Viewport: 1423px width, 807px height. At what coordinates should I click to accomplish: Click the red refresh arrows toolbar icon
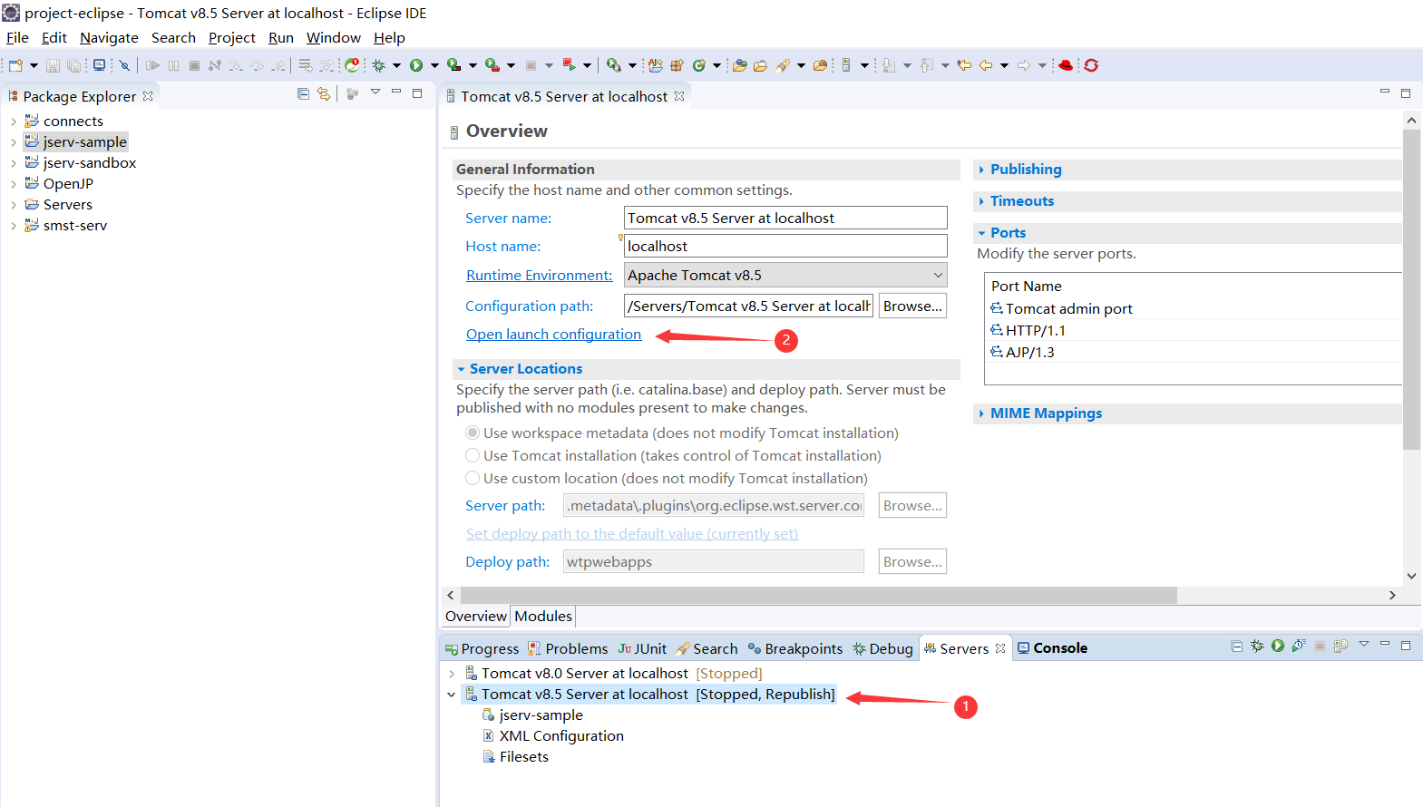[1091, 65]
